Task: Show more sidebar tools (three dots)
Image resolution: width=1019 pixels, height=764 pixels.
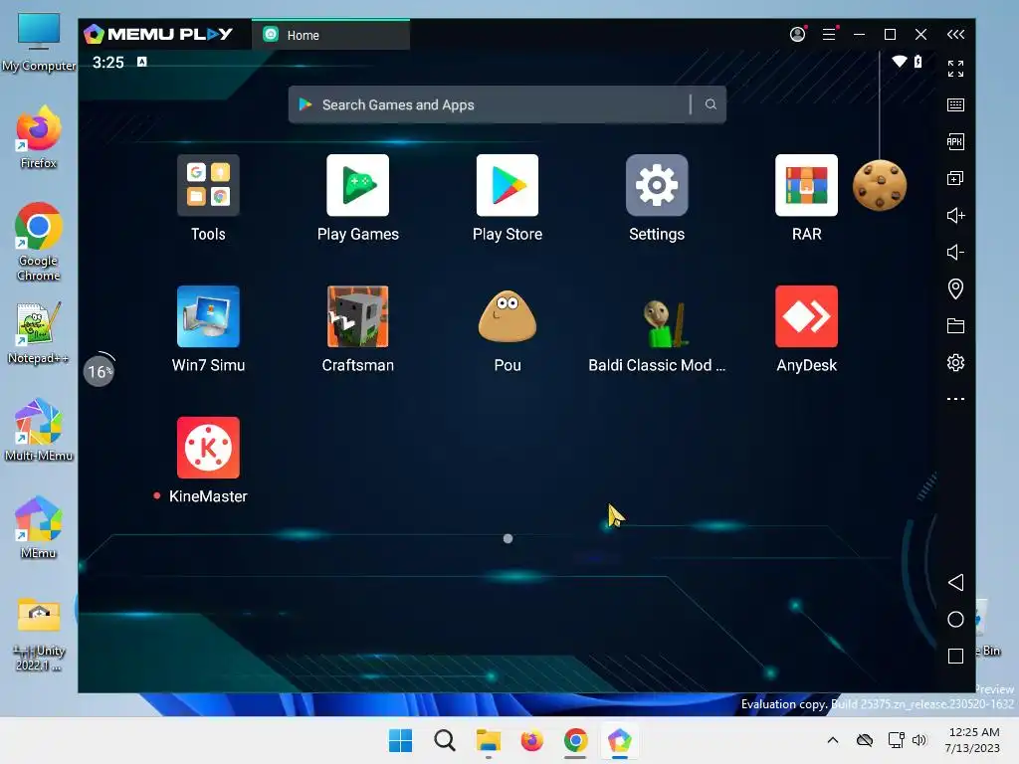Action: point(955,399)
